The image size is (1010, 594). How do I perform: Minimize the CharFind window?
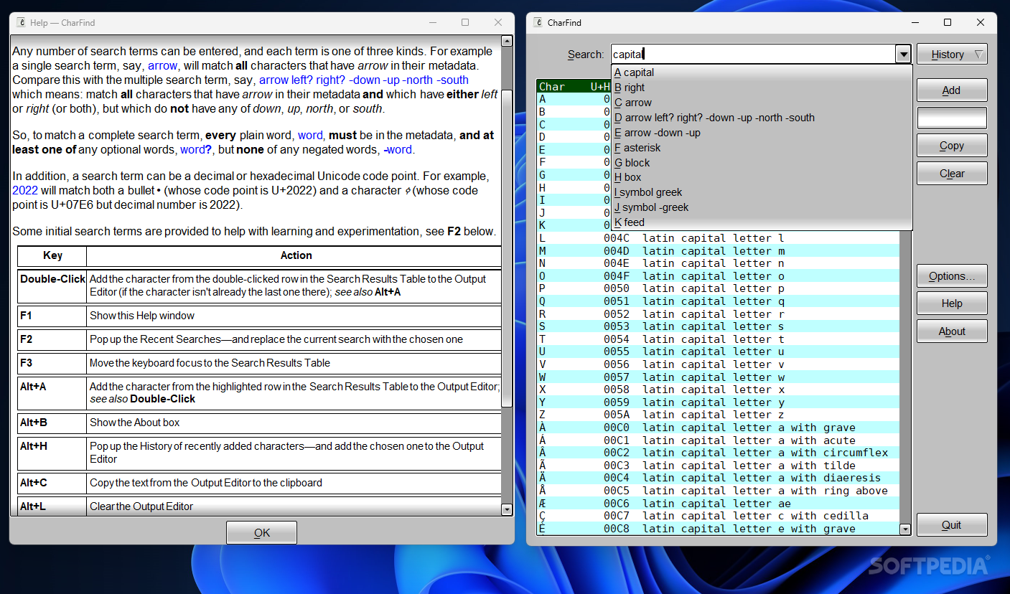[x=915, y=22]
